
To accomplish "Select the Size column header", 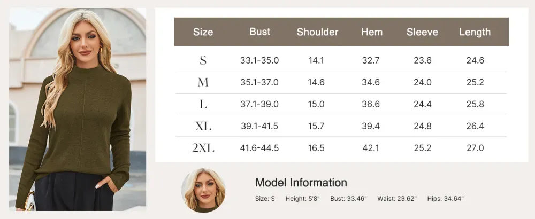I will (x=203, y=32).
